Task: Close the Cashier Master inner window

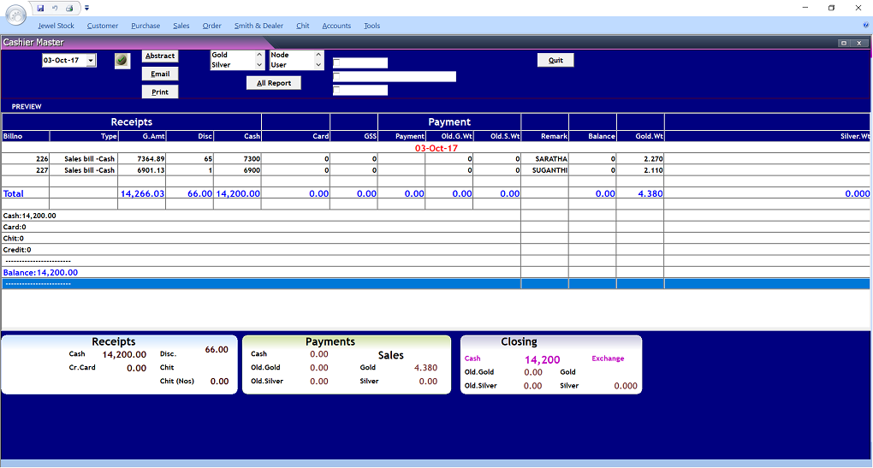Action: (861, 42)
